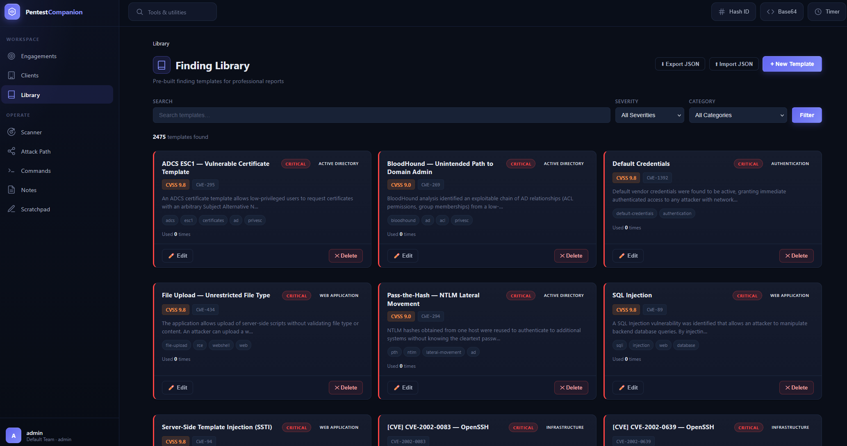The height and width of the screenshot is (446, 847).
Task: Click the 'lateral-movement' tag
Action: point(444,352)
